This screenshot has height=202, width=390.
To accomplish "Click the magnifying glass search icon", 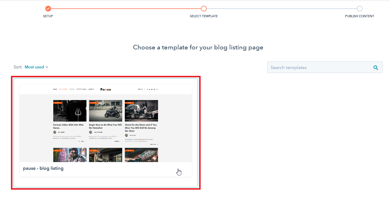I will (376, 68).
